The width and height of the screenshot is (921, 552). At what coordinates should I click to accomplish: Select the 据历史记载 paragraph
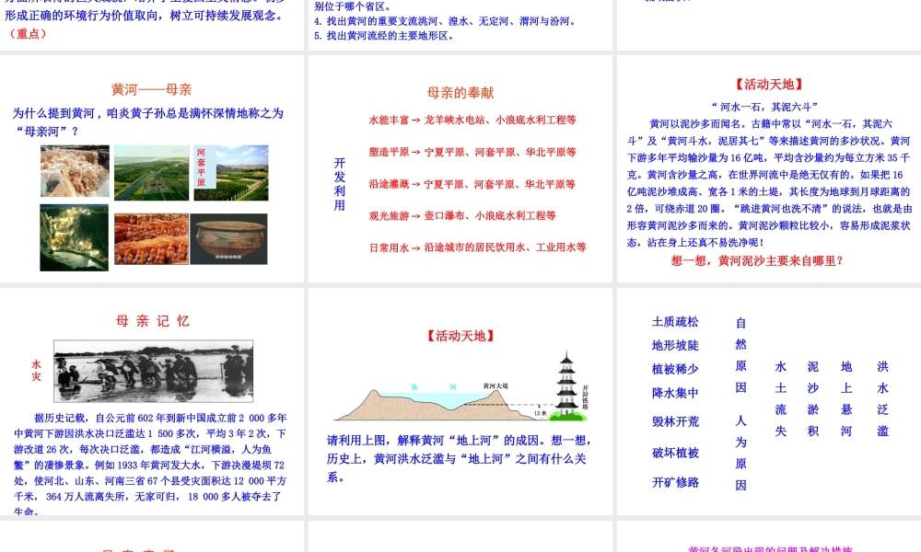tap(150, 464)
